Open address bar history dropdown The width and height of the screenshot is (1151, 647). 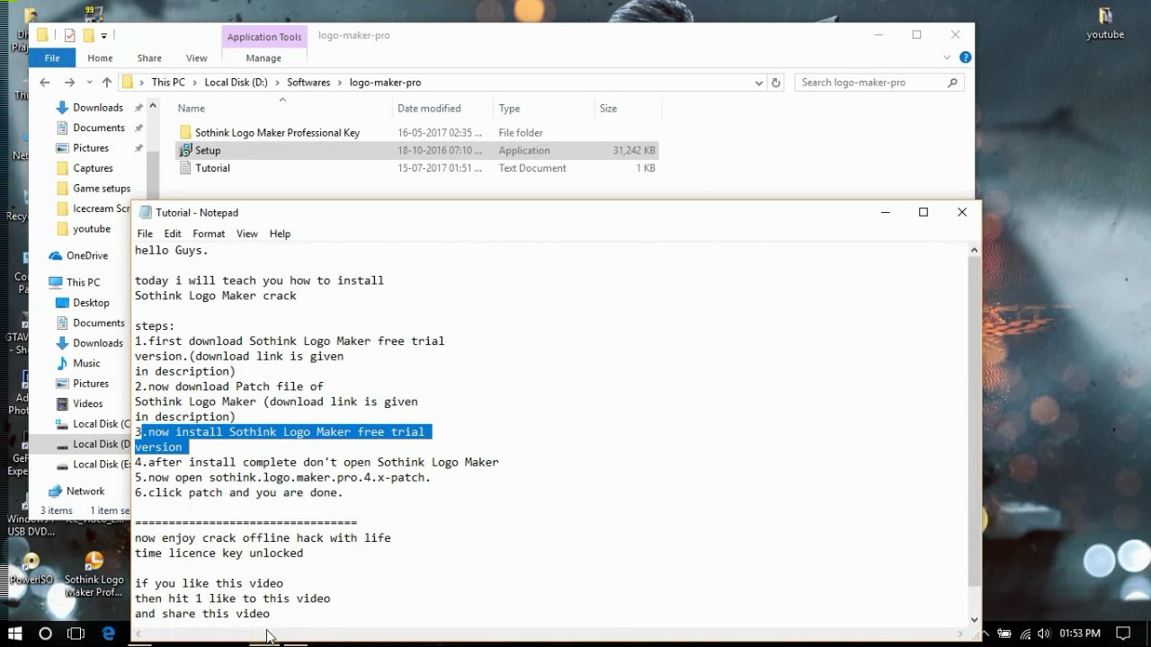click(x=759, y=83)
